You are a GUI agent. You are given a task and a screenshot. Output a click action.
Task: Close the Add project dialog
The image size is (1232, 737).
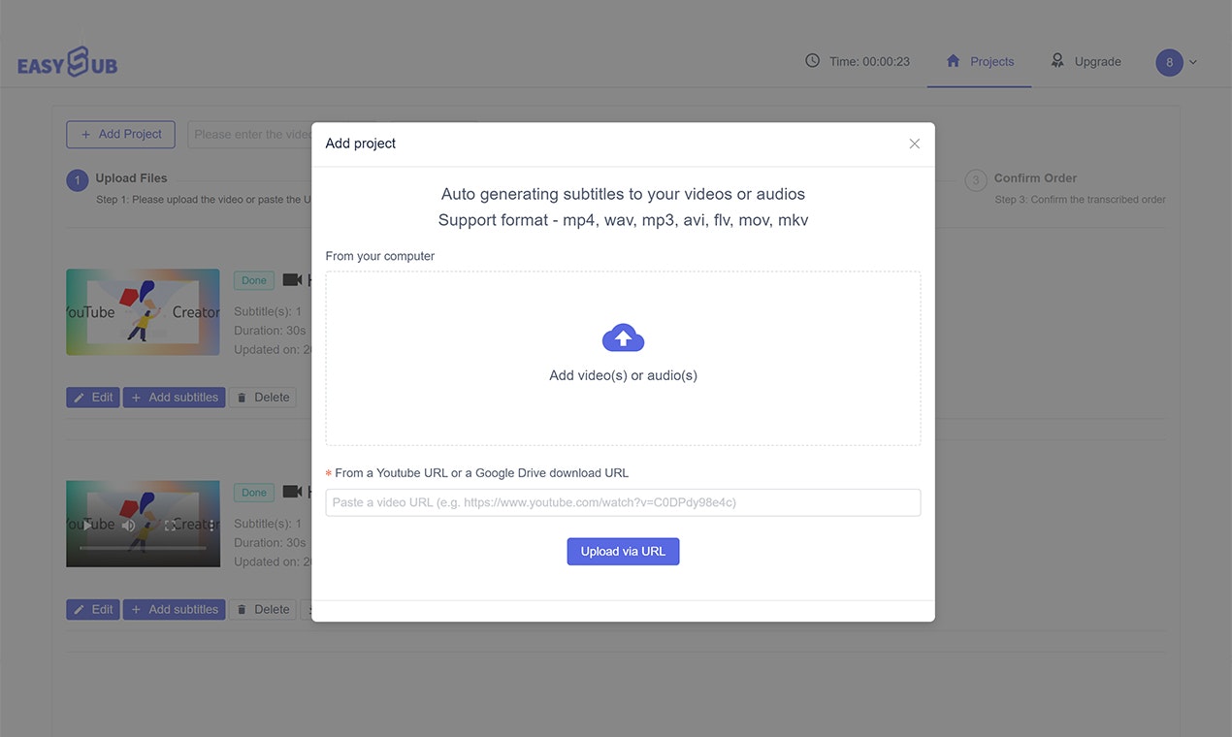click(914, 144)
